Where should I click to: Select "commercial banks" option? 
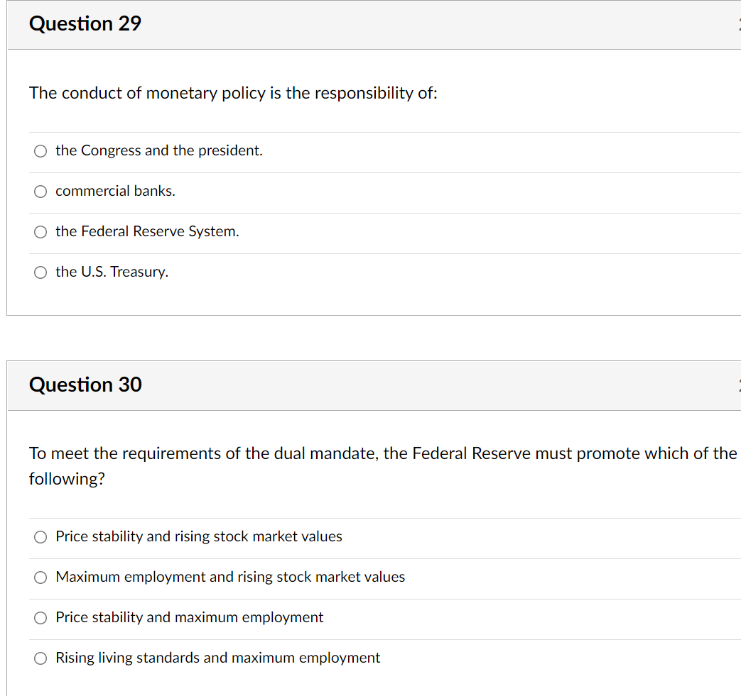[40, 191]
